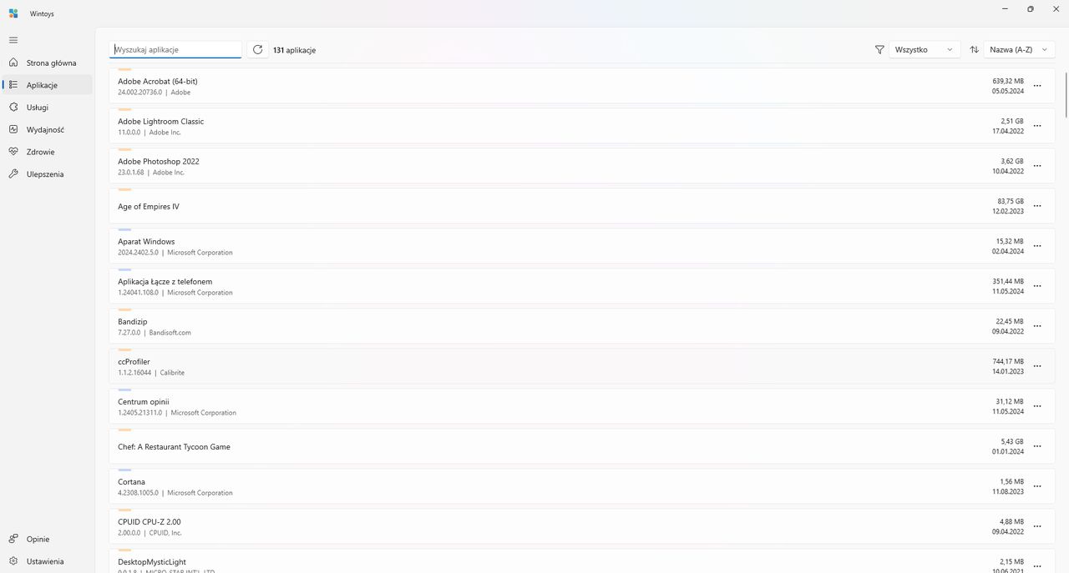Viewport: 1069px width, 573px height.
Task: Open more options for Cortana
Action: click(x=1037, y=486)
